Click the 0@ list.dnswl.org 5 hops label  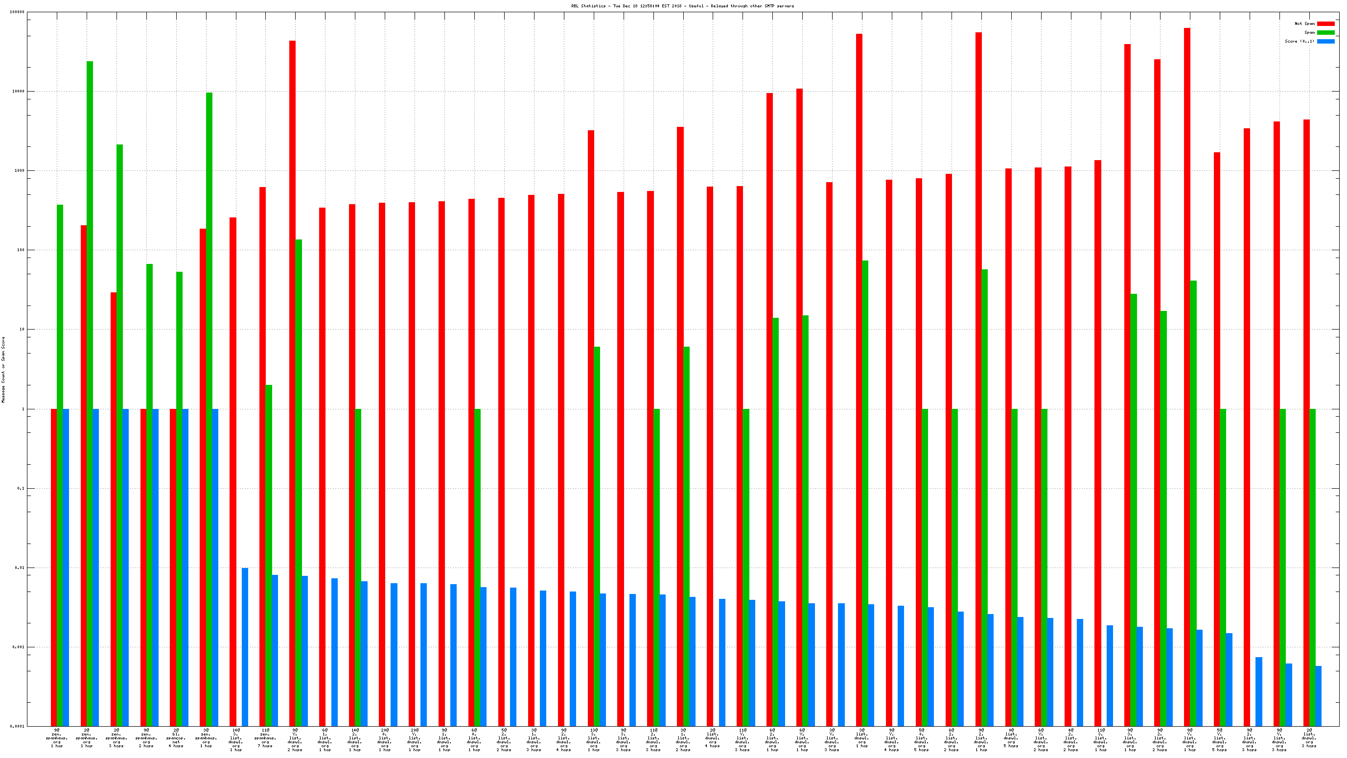(1011, 738)
